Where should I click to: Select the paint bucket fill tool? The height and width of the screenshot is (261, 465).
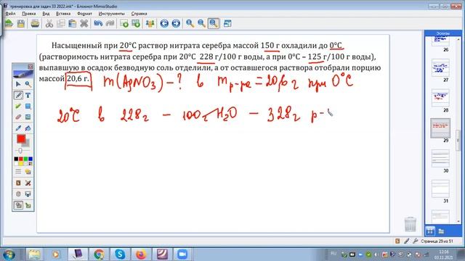[x=28, y=128]
